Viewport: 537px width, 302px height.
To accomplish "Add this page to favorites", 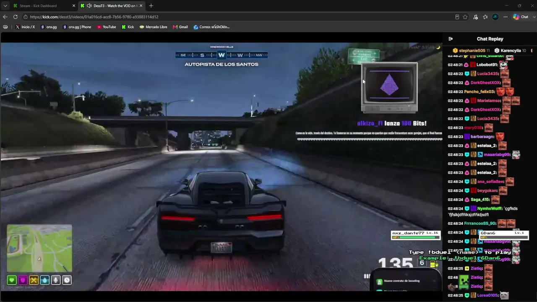I will pyautogui.click(x=465, y=17).
